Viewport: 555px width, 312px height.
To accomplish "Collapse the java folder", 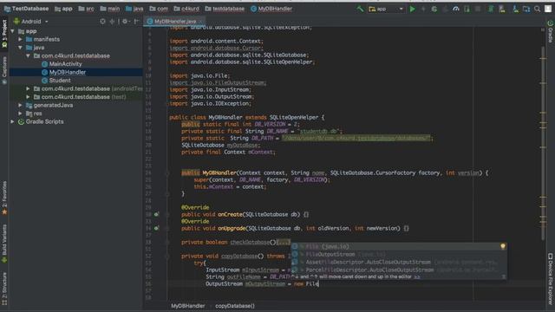I will 21,48.
